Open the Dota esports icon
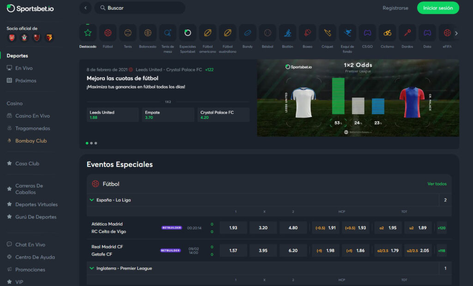Viewport: 473px width, 286px height. pyautogui.click(x=427, y=33)
